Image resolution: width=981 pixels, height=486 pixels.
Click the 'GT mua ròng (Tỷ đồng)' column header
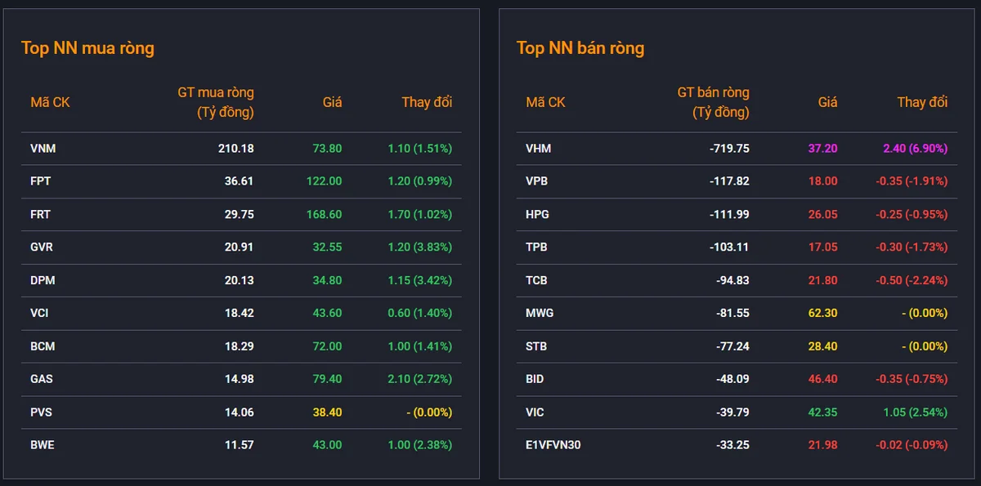(x=216, y=103)
